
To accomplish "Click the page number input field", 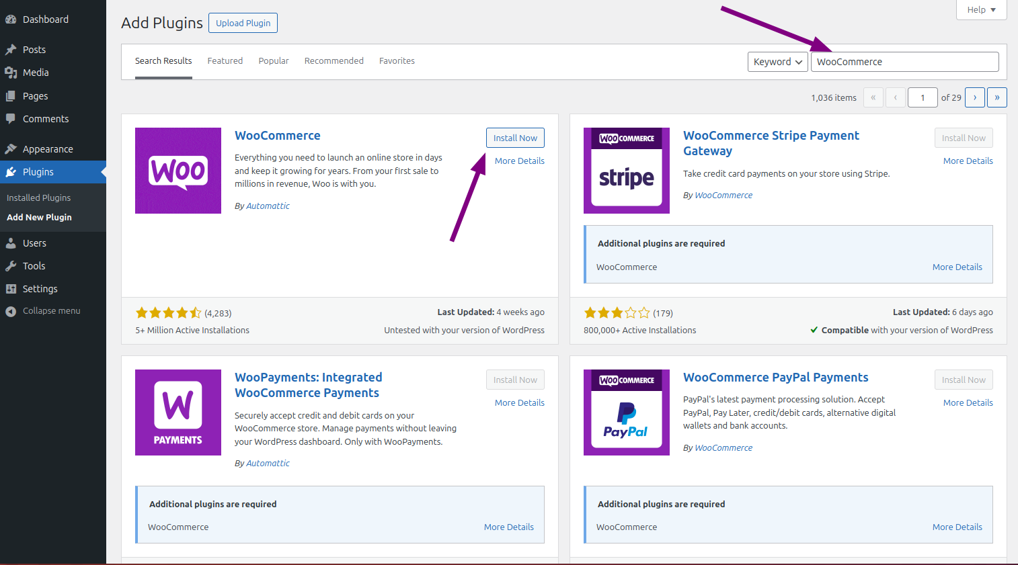I will 923,97.
